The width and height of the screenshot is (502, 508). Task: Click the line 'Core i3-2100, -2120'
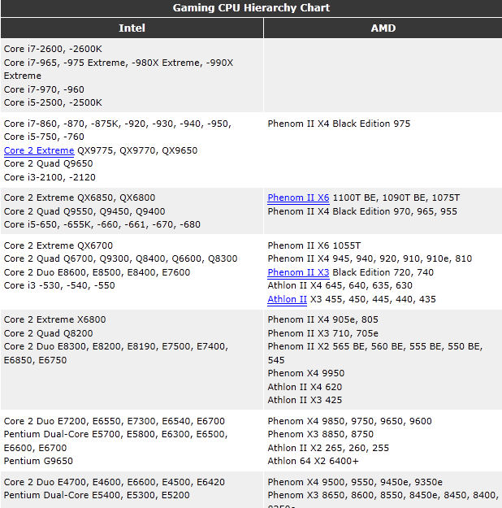(50, 177)
